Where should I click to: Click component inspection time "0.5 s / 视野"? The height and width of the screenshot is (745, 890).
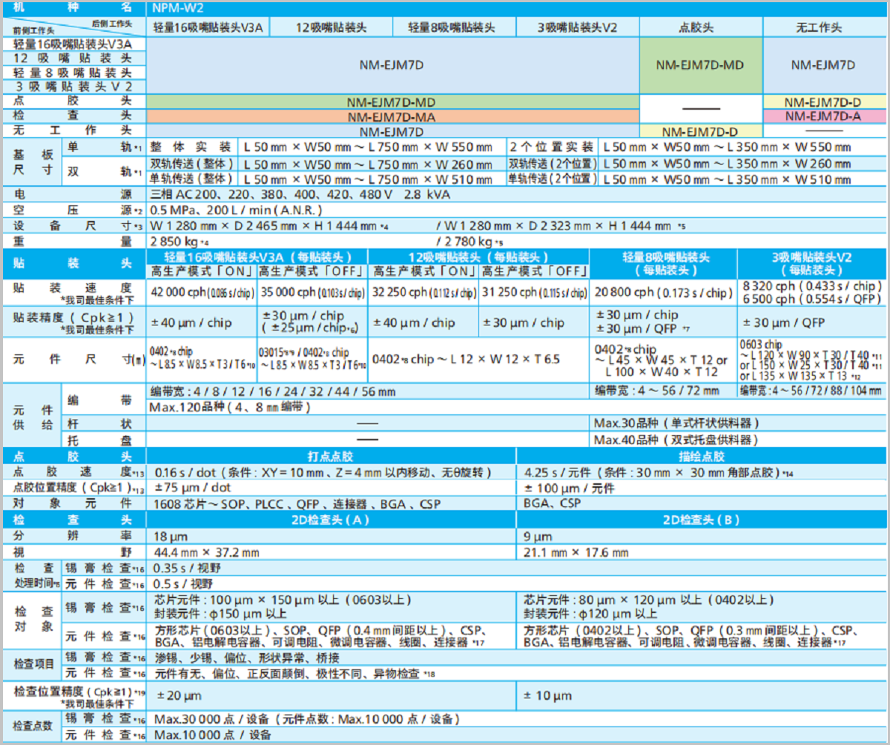(184, 583)
